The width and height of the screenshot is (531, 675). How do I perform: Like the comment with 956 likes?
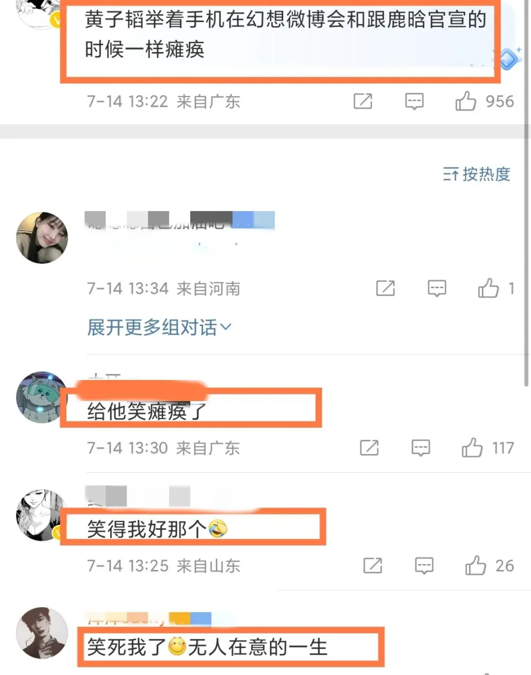point(485,102)
